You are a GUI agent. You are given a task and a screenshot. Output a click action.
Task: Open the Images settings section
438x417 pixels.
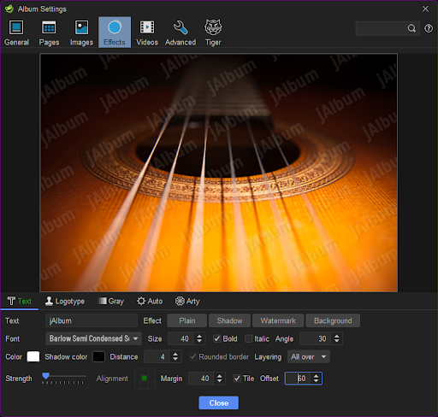(81, 32)
